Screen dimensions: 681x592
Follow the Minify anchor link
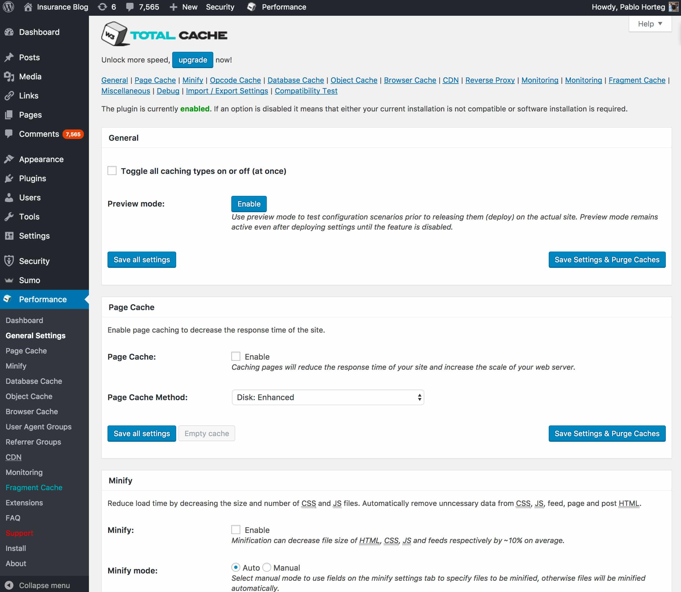click(193, 80)
